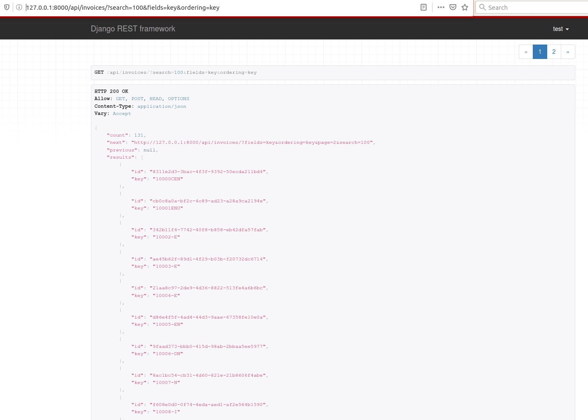Bookmark this page with star icon
This screenshot has width=588, height=420.
tap(465, 7)
